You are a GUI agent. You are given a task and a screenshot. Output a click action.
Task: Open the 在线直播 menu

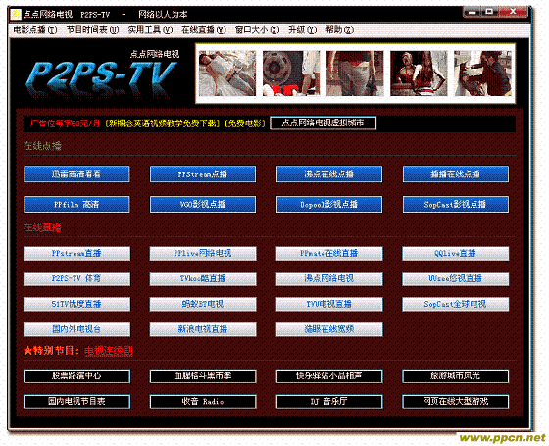(204, 30)
